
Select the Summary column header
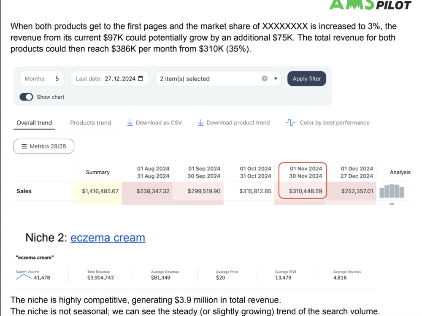(x=98, y=172)
